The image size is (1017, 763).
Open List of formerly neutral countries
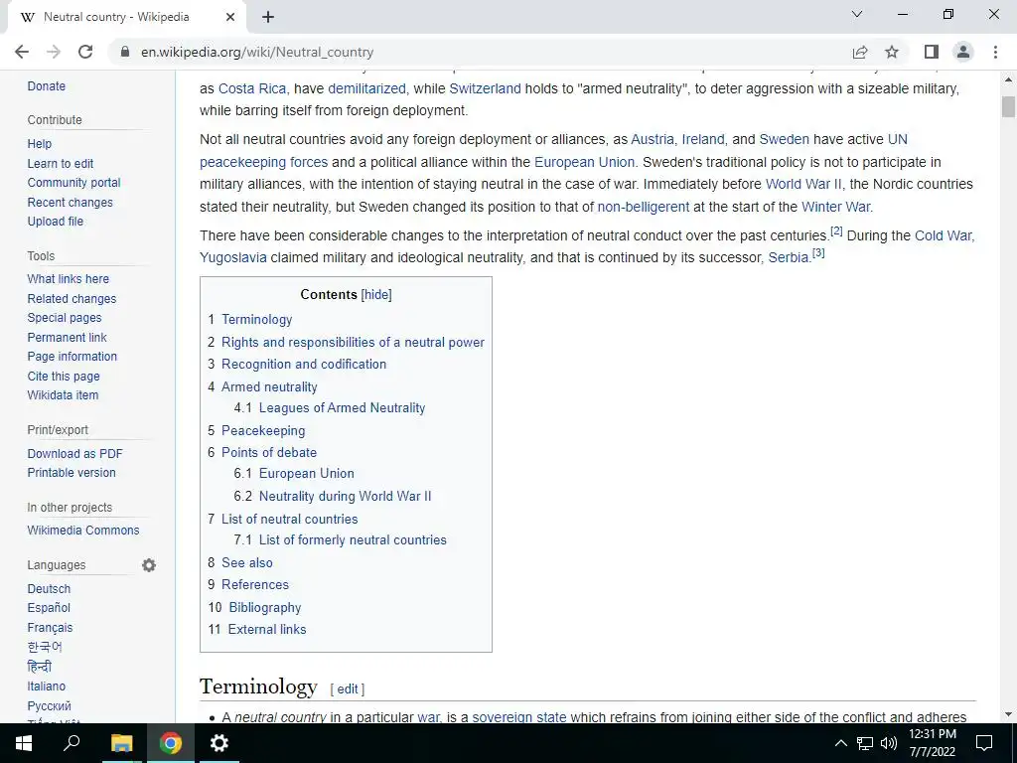(x=353, y=539)
